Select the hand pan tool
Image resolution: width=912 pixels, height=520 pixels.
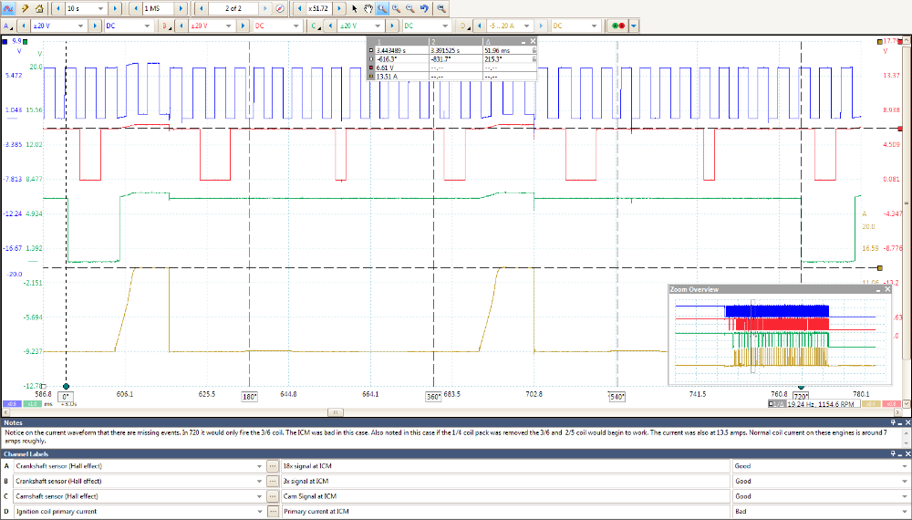point(368,8)
